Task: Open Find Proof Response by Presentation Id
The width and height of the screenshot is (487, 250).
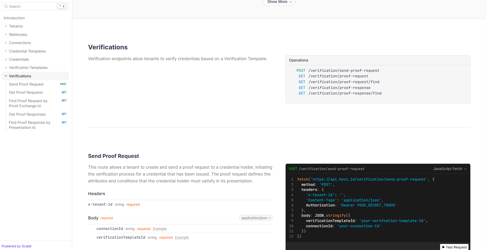Action: pyautogui.click(x=30, y=125)
